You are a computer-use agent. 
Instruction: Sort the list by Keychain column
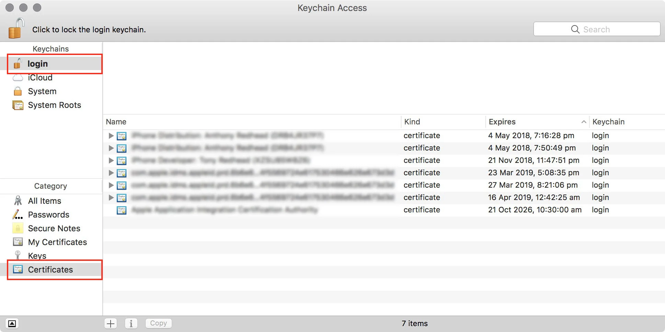point(627,122)
